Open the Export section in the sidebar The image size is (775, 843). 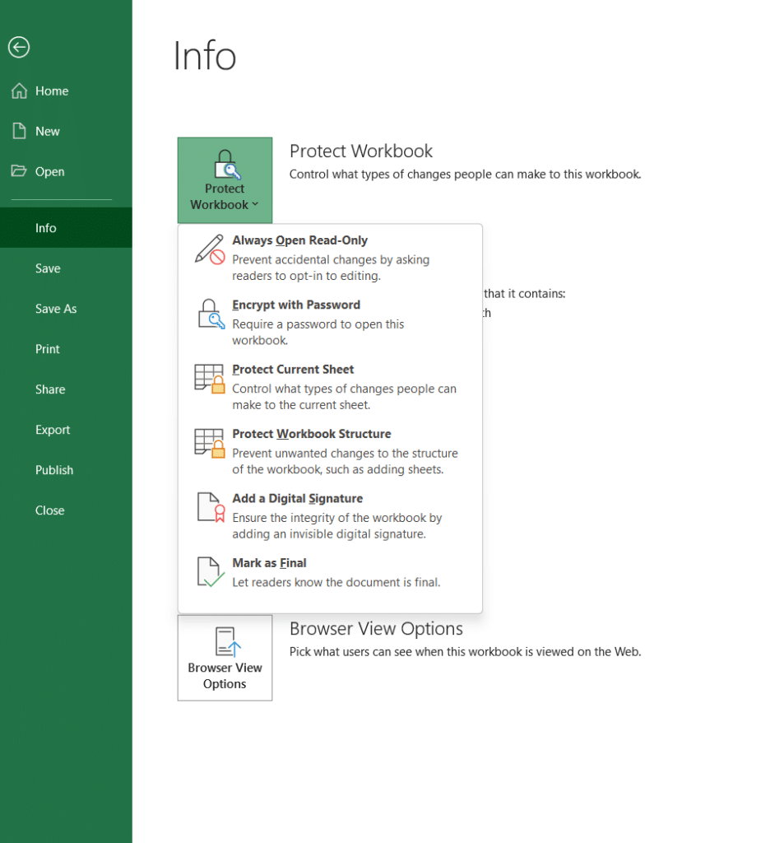(x=53, y=429)
